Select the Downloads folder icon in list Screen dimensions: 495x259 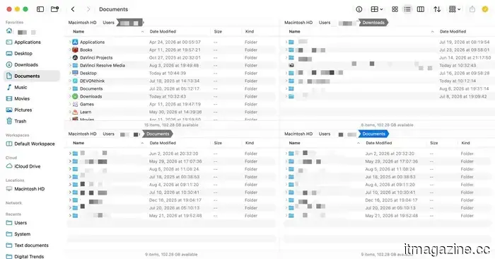(75, 96)
